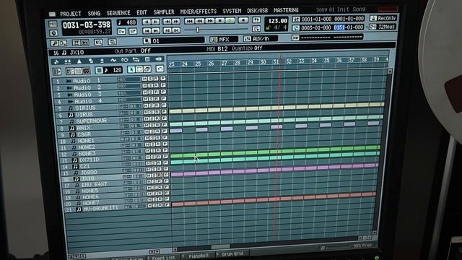Switch to the PianoRoll tab
462x260 pixels.
click(198, 256)
